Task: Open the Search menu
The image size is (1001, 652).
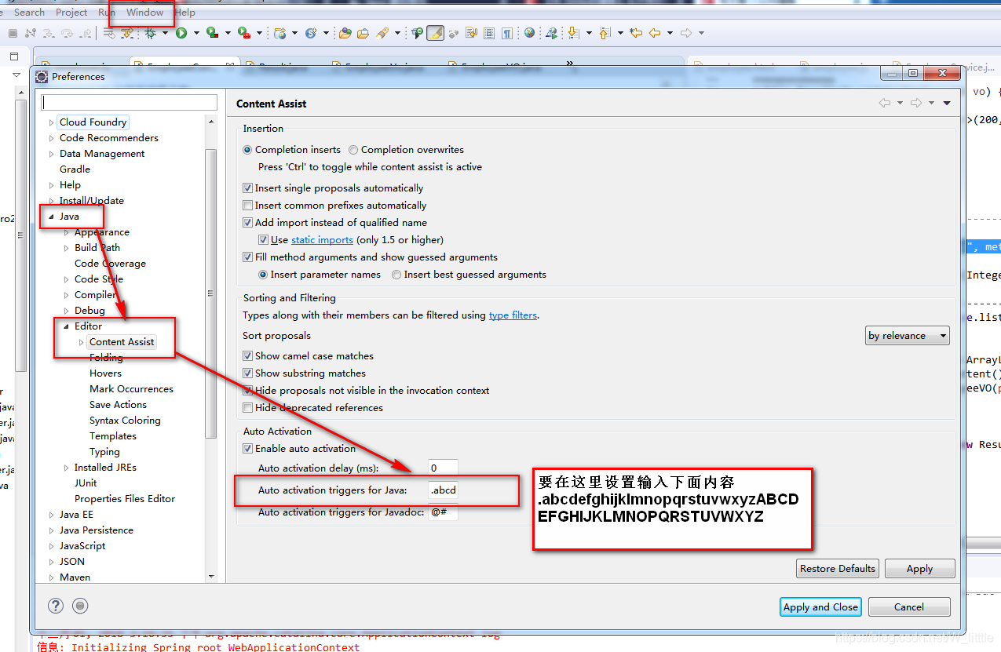Action: (x=29, y=12)
